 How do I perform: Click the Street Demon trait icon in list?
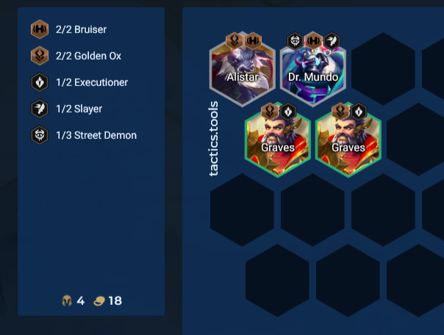click(40, 135)
